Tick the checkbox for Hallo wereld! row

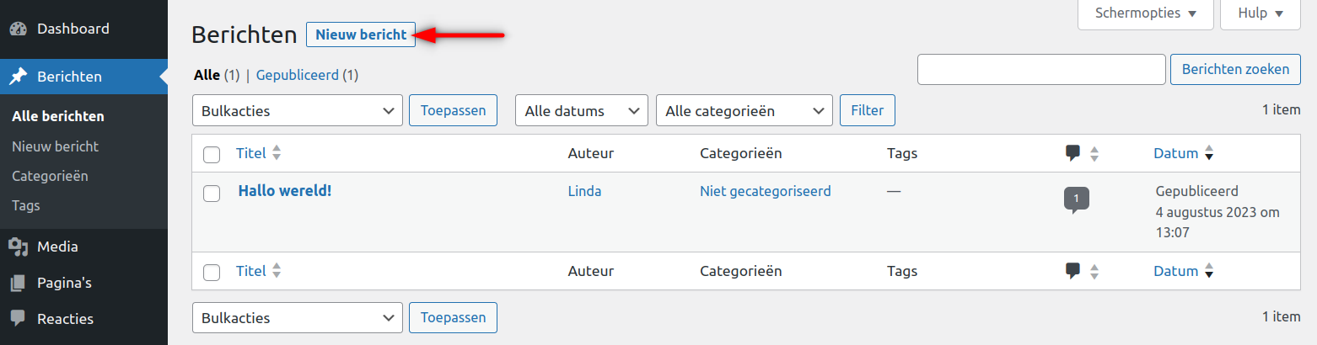pos(212,194)
